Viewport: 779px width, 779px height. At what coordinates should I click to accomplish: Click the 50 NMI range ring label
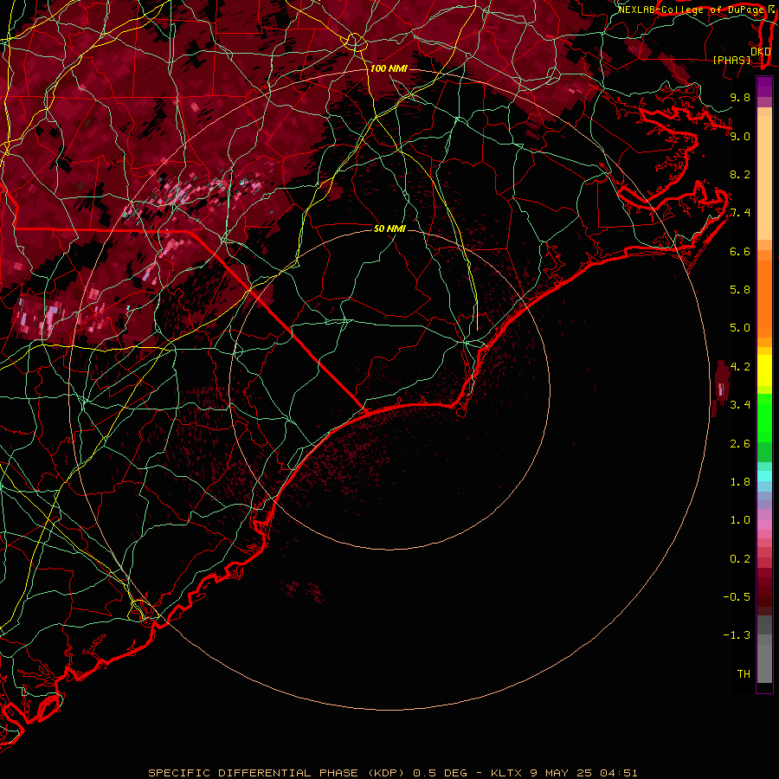coord(389,229)
